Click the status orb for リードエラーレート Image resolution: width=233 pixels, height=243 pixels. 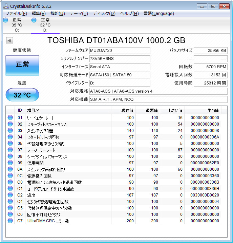[10, 118]
